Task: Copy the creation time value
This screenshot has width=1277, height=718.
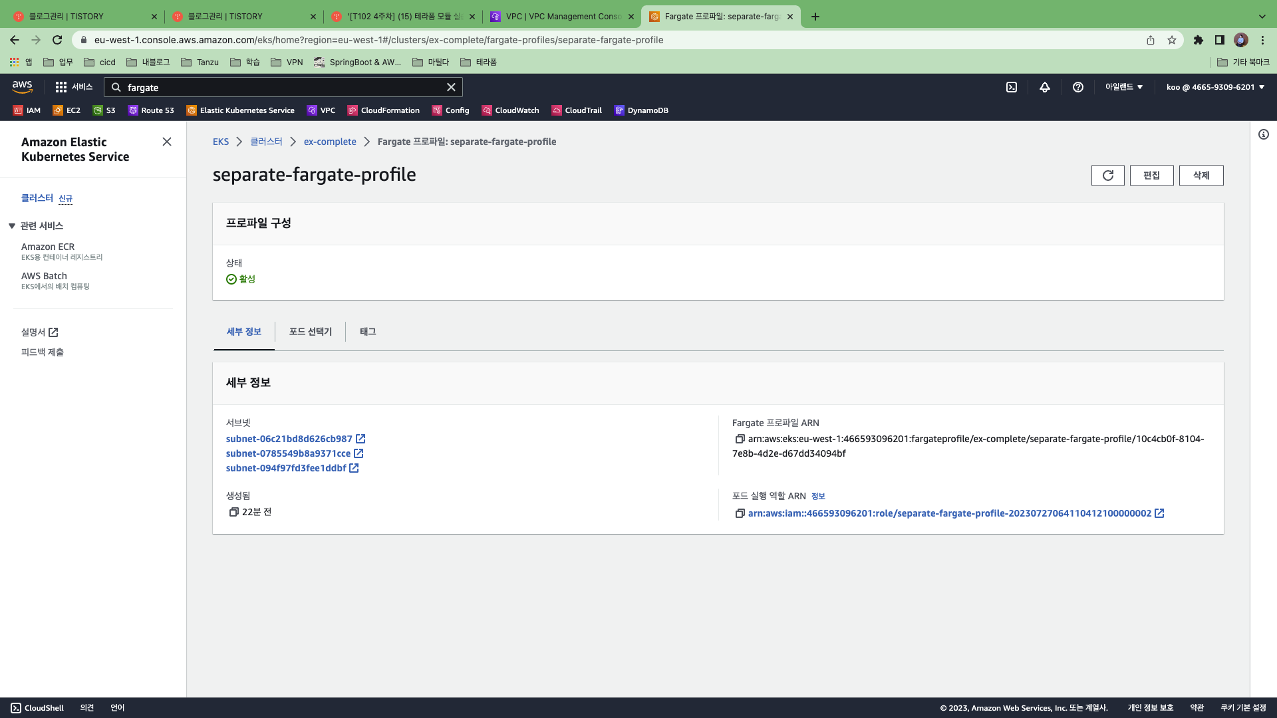Action: click(x=233, y=512)
